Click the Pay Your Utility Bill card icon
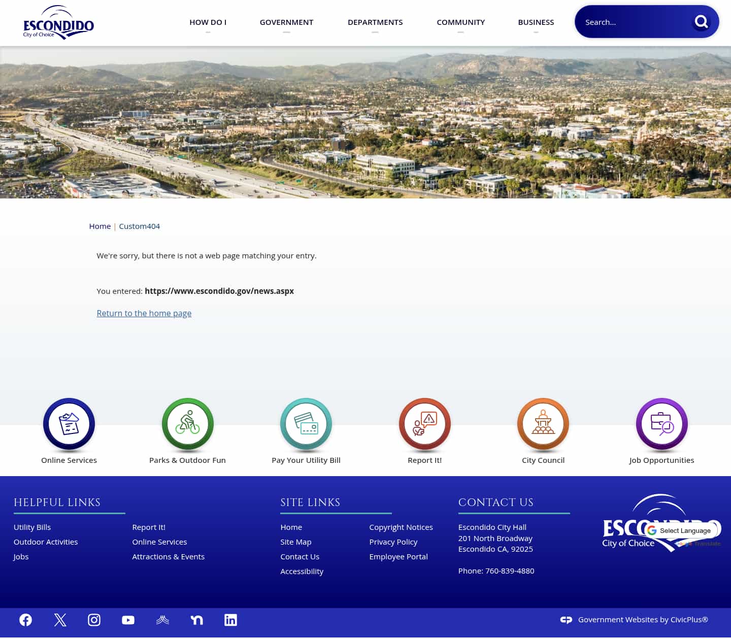Screen dimensions: 731x639 pos(306,424)
